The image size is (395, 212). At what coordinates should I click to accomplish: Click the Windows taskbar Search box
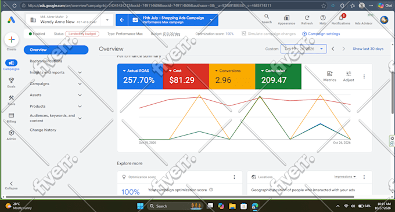(x=175, y=206)
